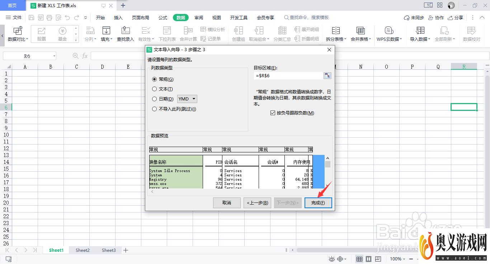
Task: Switch to normal view in status bar
Action: point(359,259)
